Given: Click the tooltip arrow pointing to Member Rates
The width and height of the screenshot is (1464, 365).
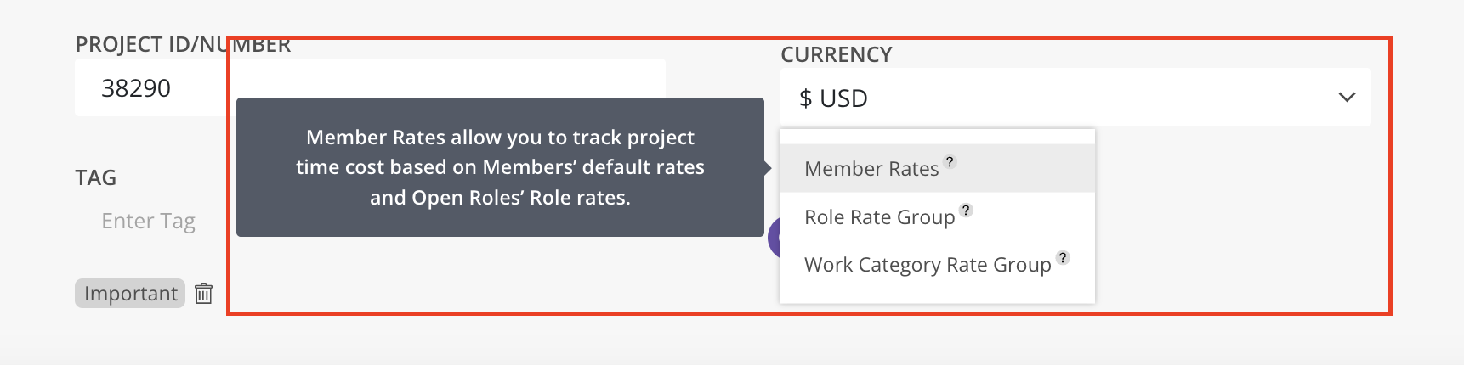Looking at the screenshot, I should pyautogui.click(x=768, y=168).
